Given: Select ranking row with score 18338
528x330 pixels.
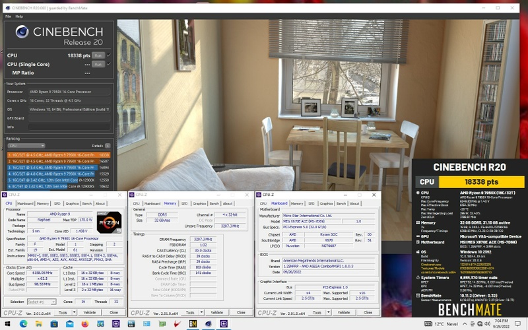Looking at the screenshot, I should point(59,155).
